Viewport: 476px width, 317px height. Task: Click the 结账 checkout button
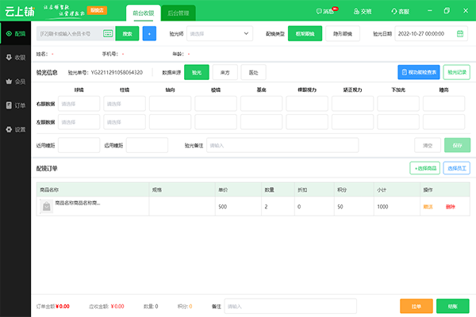coord(451,306)
